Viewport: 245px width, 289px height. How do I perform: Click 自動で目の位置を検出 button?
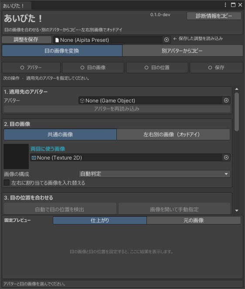[60, 209]
